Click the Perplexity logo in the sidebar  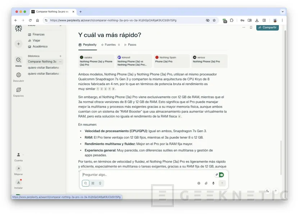tap(18, 28)
